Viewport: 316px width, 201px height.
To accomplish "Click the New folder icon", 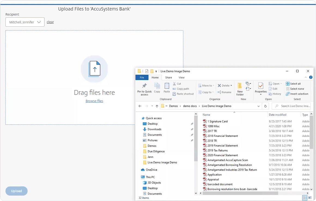I will (x=240, y=86).
